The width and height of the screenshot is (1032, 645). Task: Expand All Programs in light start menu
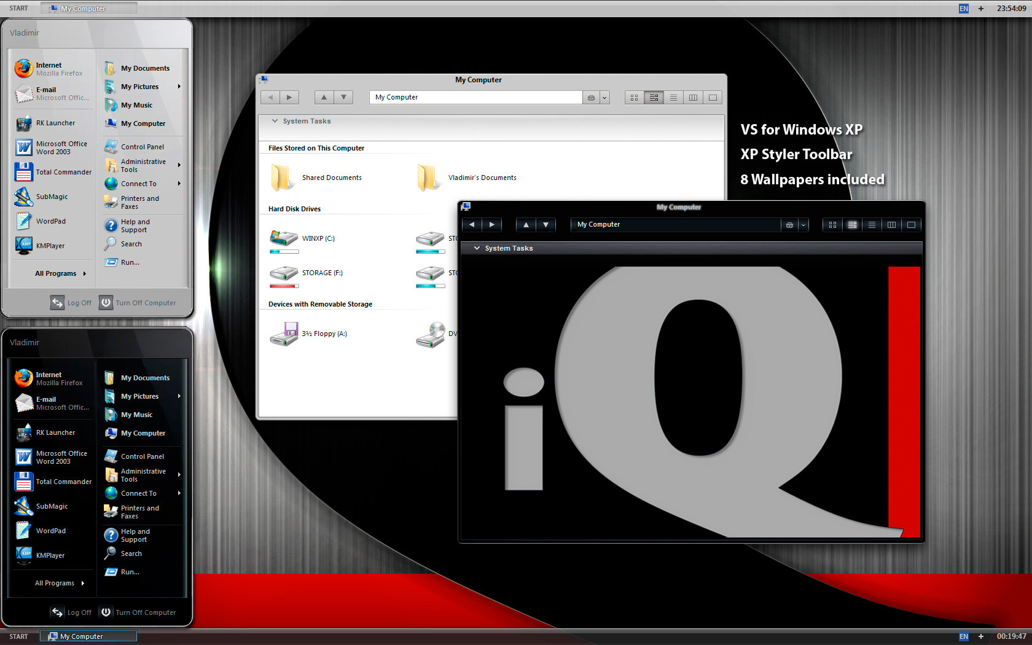[60, 273]
